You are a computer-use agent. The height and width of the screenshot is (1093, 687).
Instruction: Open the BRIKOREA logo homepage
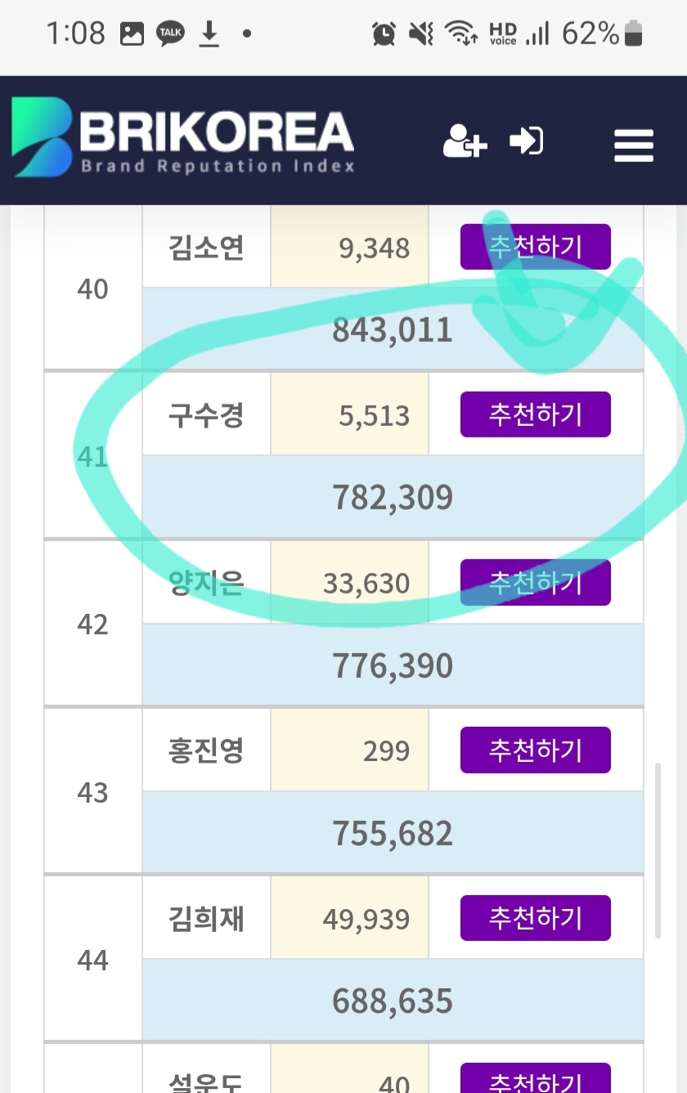tap(183, 137)
